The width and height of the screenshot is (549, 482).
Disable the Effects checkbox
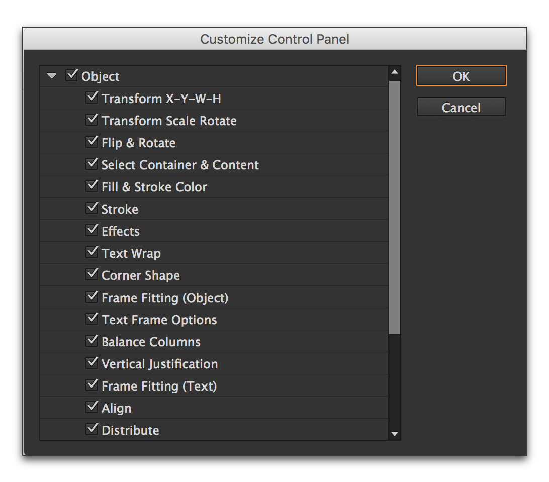point(92,230)
